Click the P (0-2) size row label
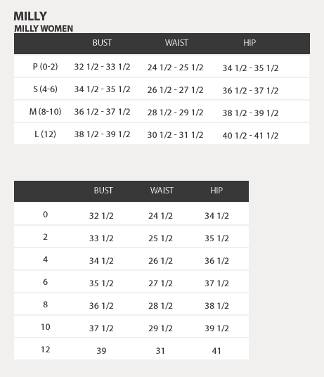 (x=45, y=67)
